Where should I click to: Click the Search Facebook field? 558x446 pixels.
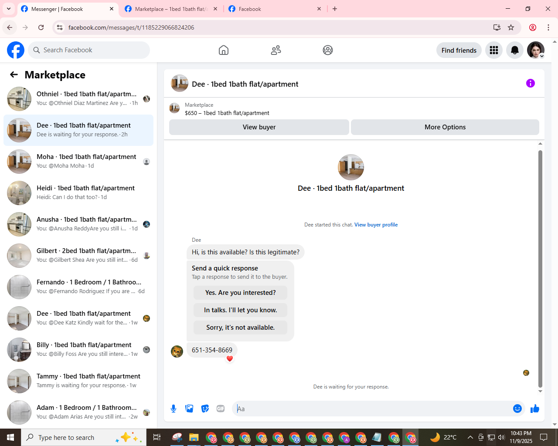click(89, 50)
